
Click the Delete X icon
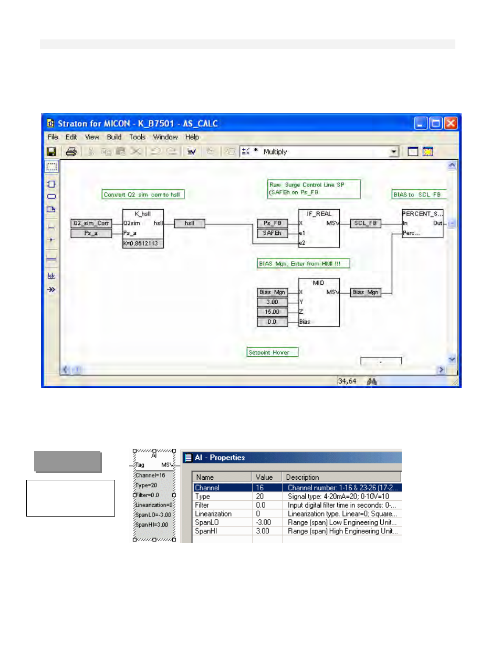click(x=136, y=152)
